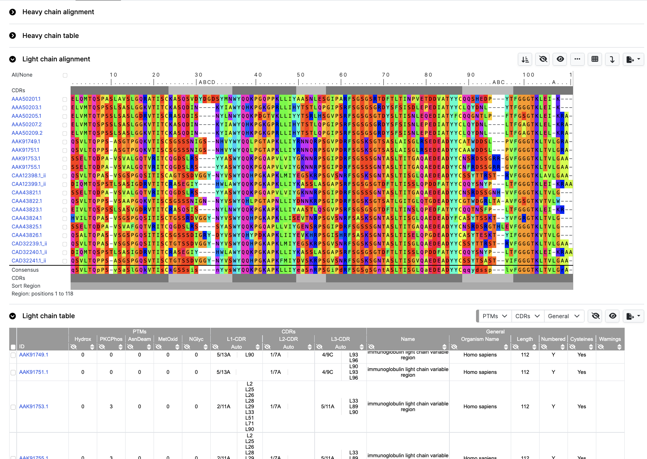Hide the Hydrox column via its crossed-eye icon
The height and width of the screenshot is (459, 647).
tap(74, 347)
